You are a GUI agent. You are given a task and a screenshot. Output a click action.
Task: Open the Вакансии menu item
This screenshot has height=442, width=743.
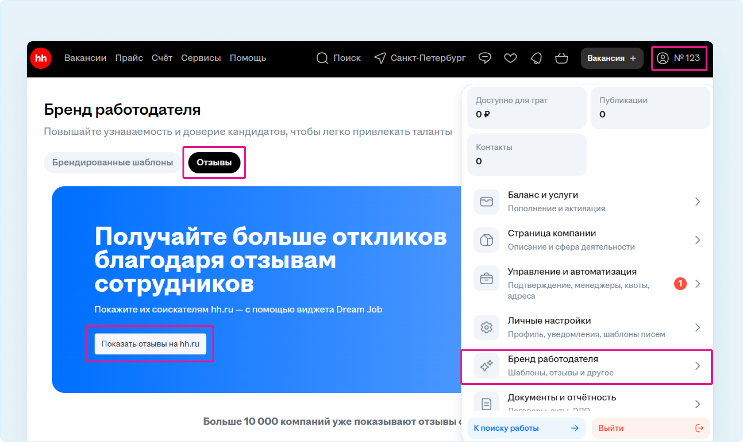coord(85,58)
